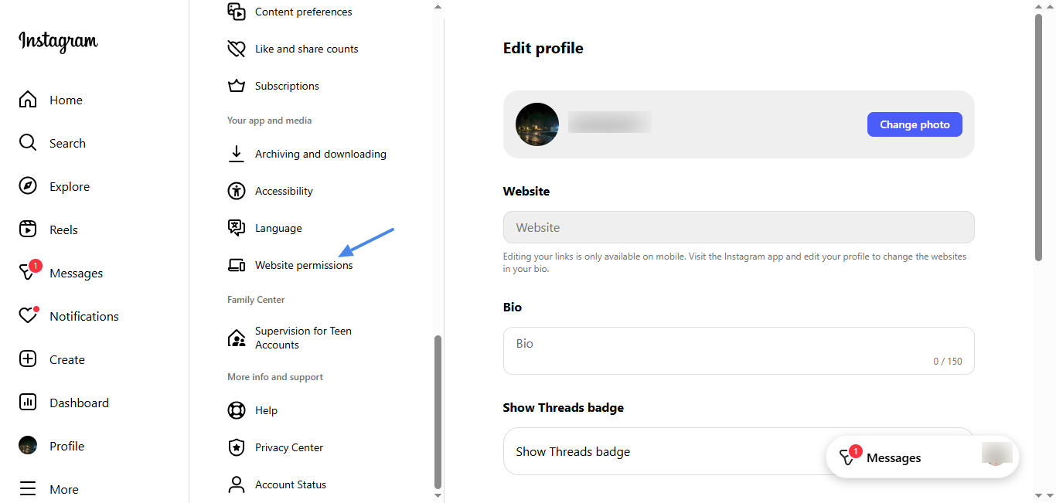
Task: Click the Search magnifier icon
Action: (28, 143)
